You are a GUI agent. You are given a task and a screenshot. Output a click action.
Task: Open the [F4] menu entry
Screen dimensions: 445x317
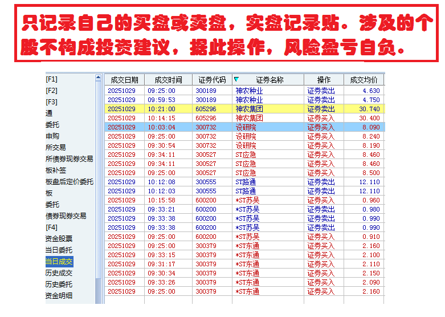pos(51,227)
